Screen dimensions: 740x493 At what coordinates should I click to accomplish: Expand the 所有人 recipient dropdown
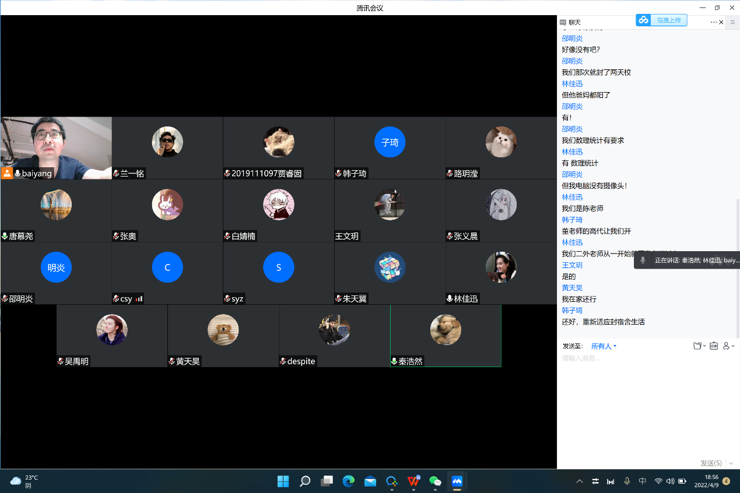tap(604, 346)
